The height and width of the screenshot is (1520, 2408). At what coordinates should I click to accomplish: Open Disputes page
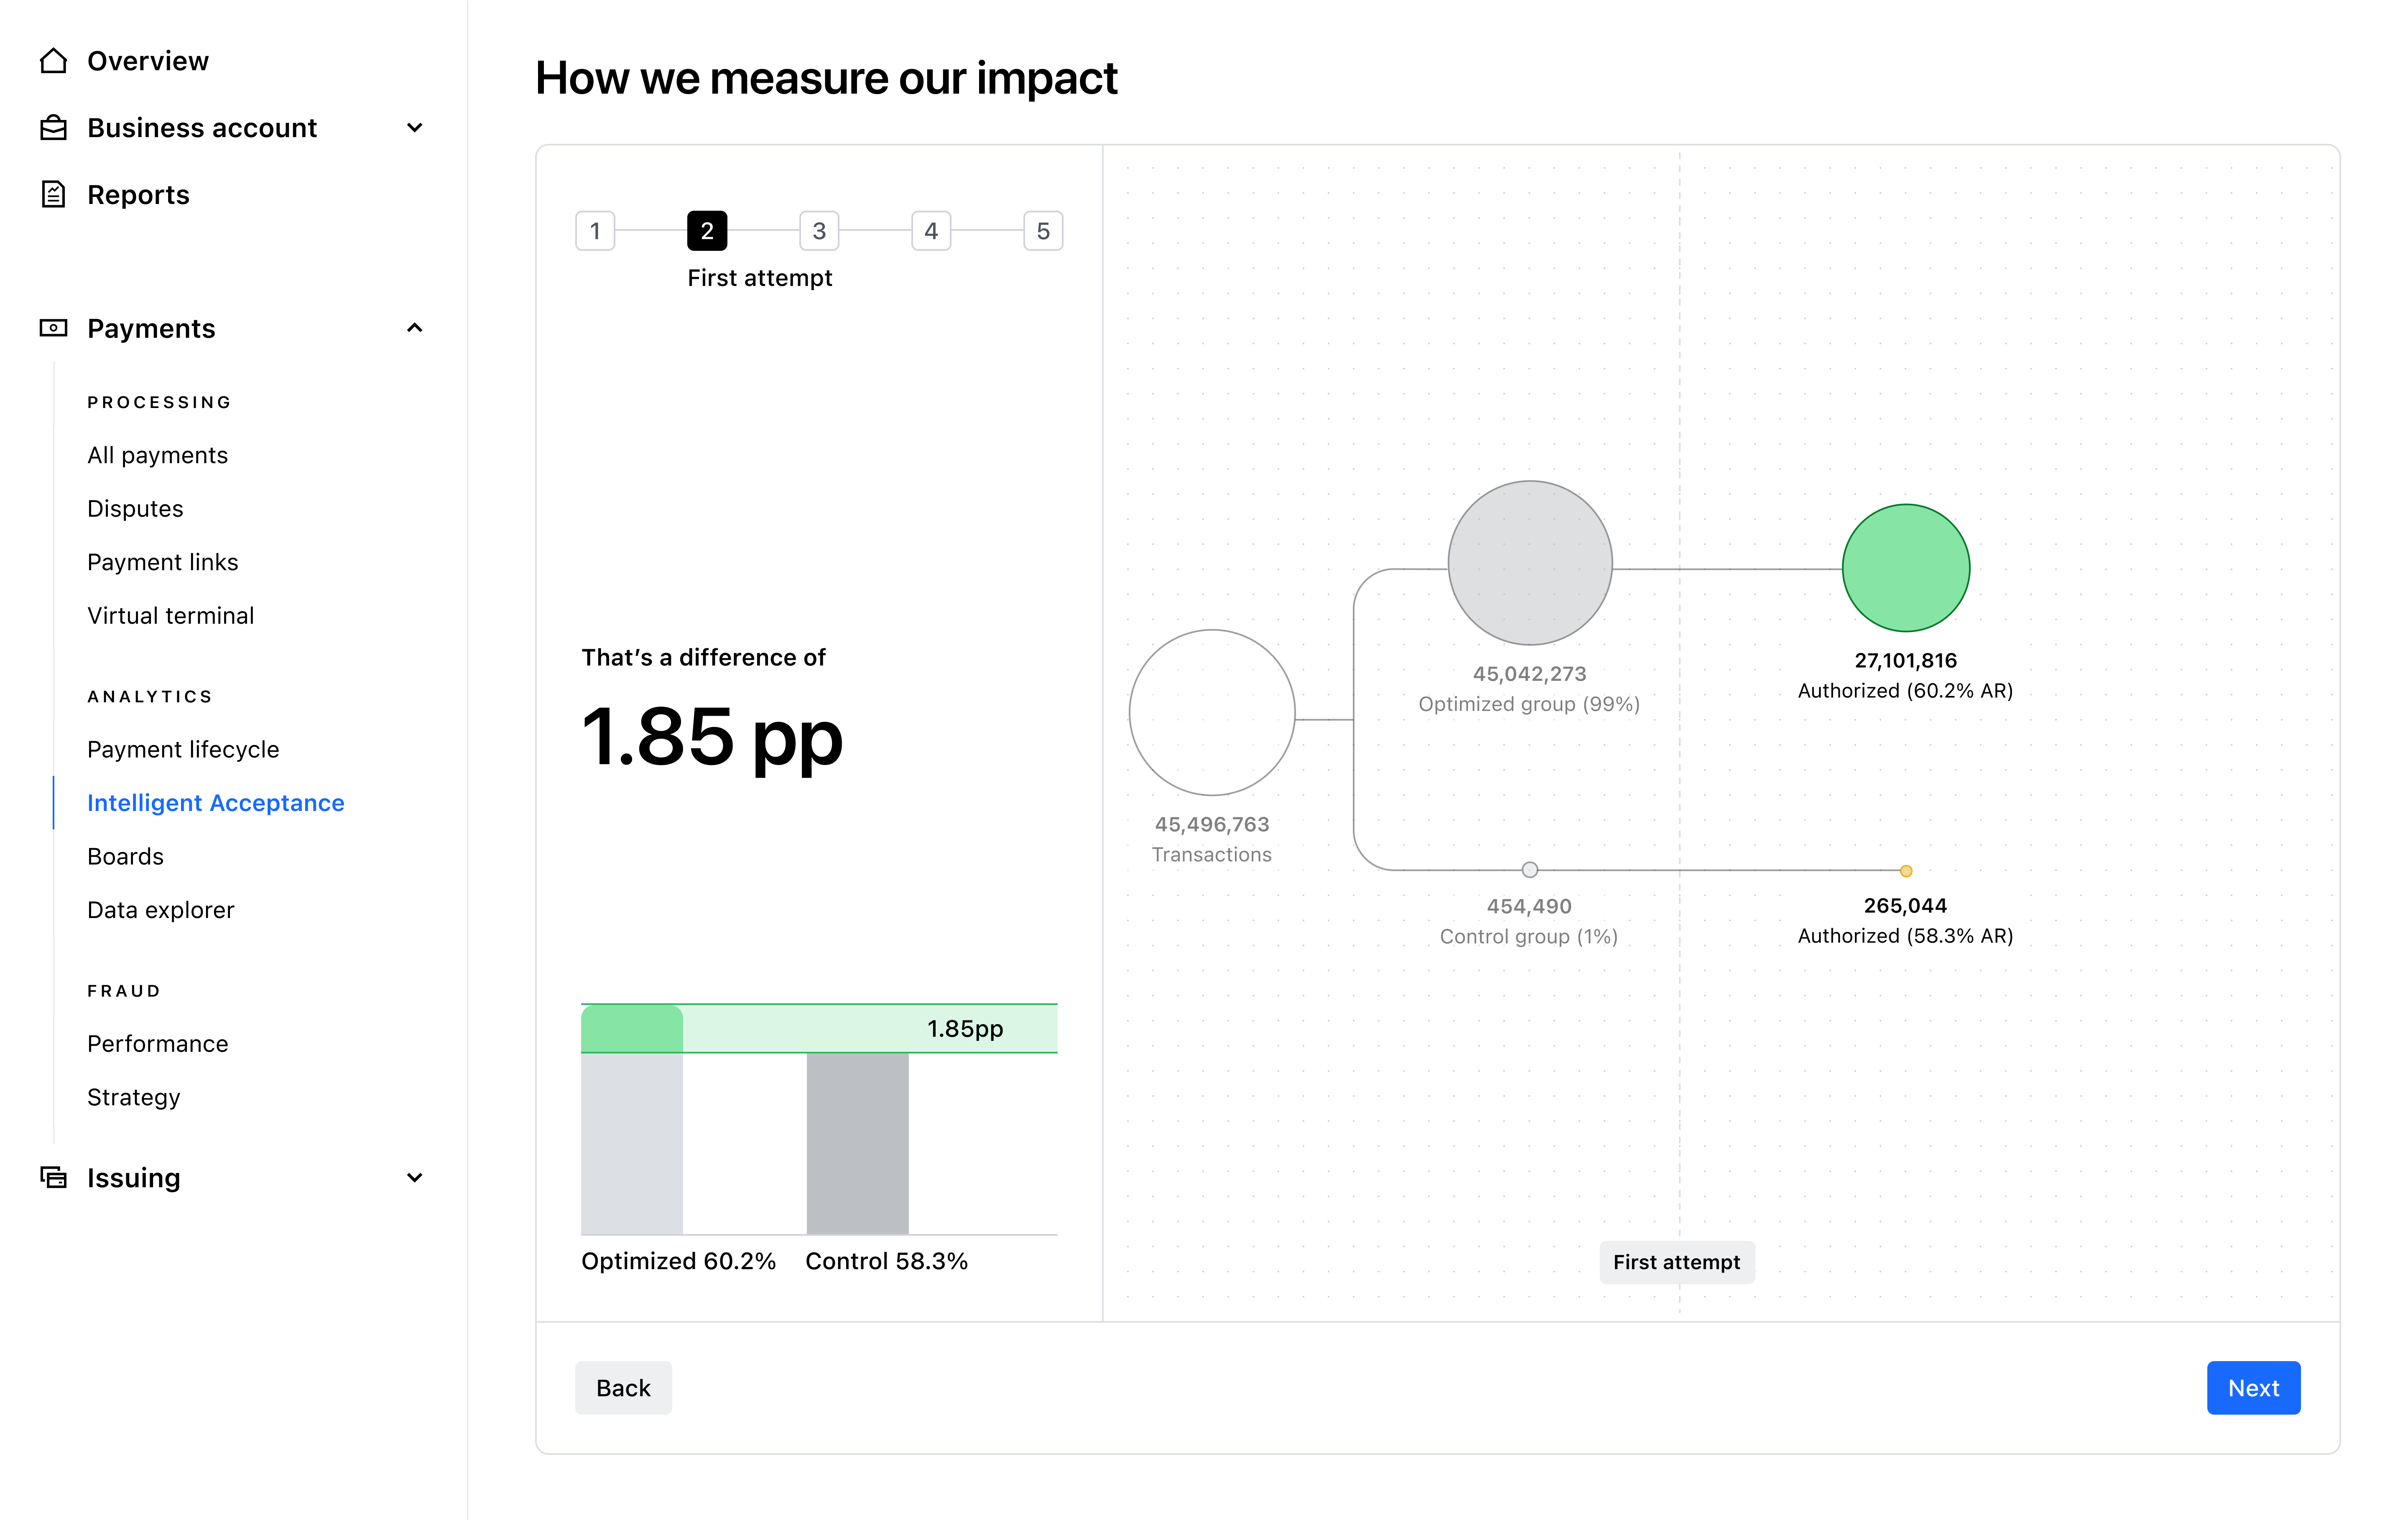tap(135, 509)
